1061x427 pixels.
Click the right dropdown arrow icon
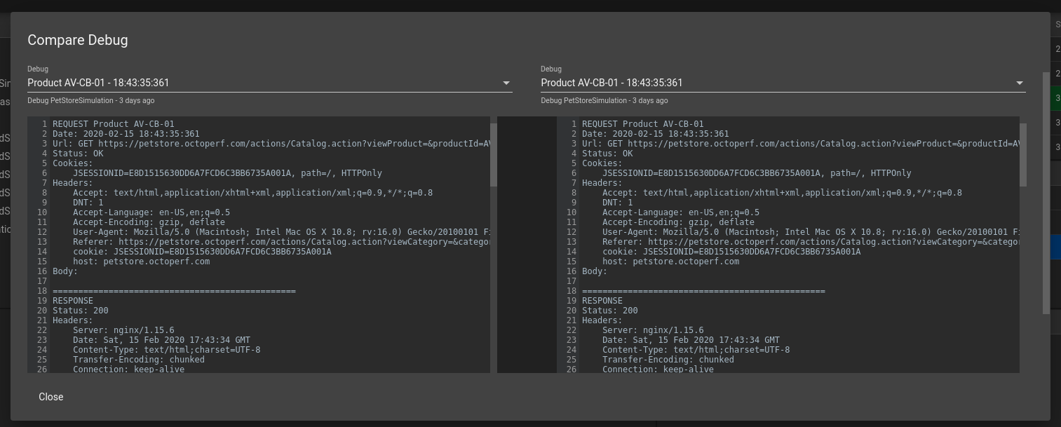[x=1020, y=83]
